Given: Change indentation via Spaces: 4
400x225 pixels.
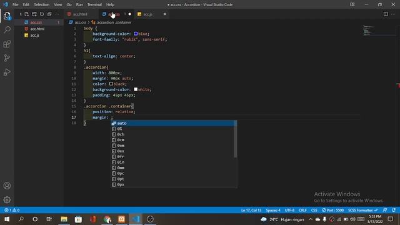Looking at the screenshot, I should (x=273, y=210).
